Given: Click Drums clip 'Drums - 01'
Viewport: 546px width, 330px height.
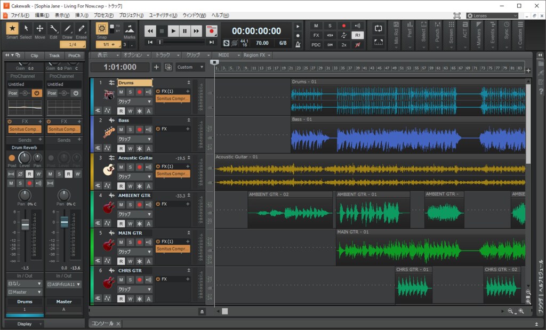Looking at the screenshot, I should [408, 97].
